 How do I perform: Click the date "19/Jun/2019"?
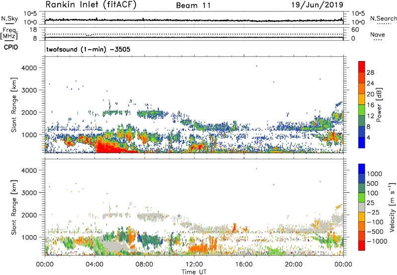click(317, 5)
